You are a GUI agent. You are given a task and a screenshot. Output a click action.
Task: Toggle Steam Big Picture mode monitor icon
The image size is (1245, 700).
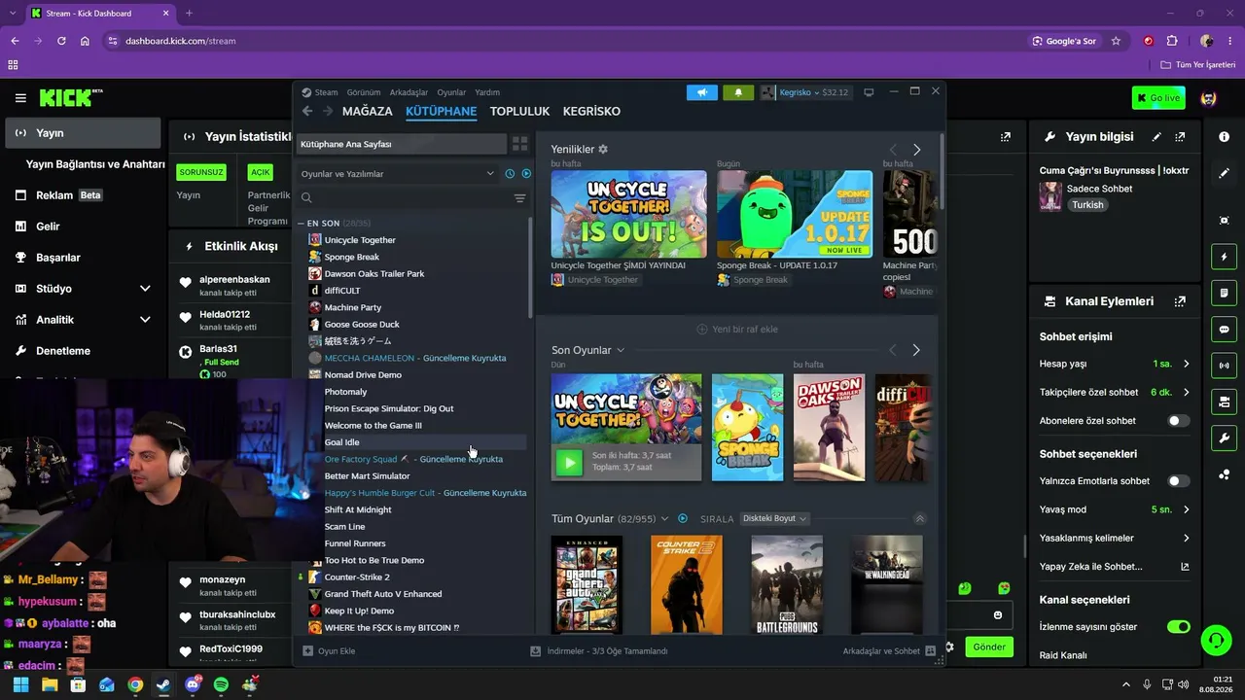pos(869,92)
